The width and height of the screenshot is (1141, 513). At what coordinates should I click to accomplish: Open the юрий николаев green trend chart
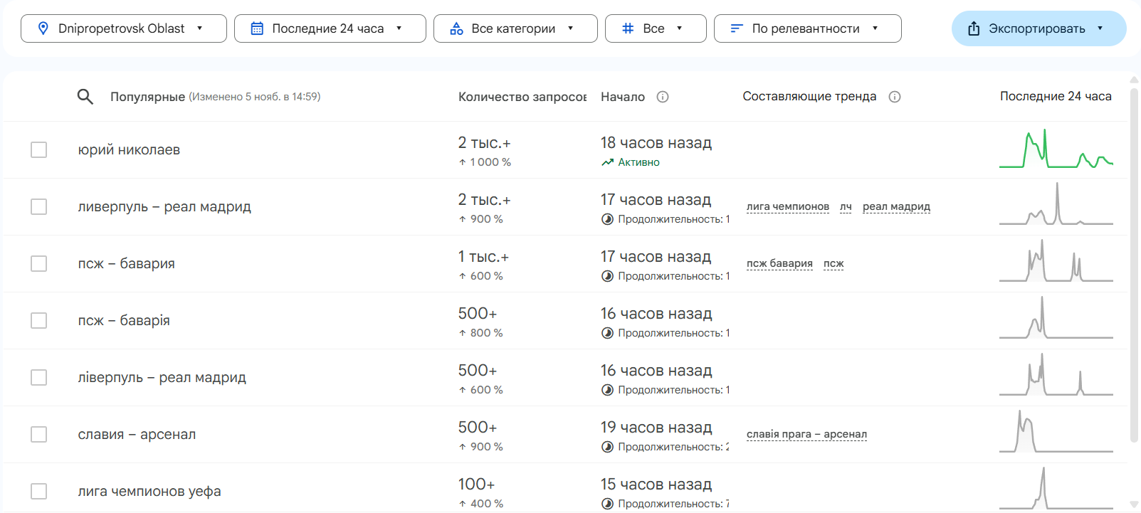click(x=1056, y=150)
